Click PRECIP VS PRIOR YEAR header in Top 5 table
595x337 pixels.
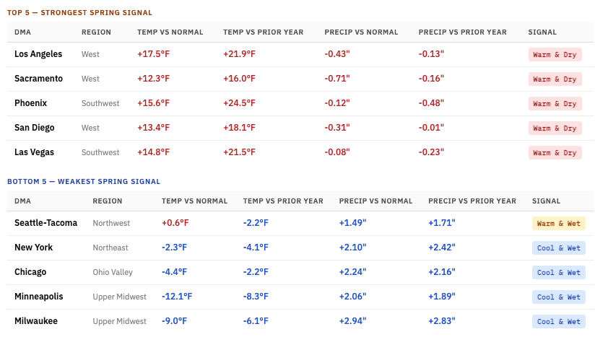(462, 32)
